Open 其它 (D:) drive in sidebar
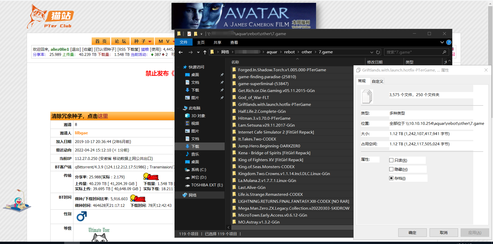Screen dimensions: 493x244 (199, 177)
